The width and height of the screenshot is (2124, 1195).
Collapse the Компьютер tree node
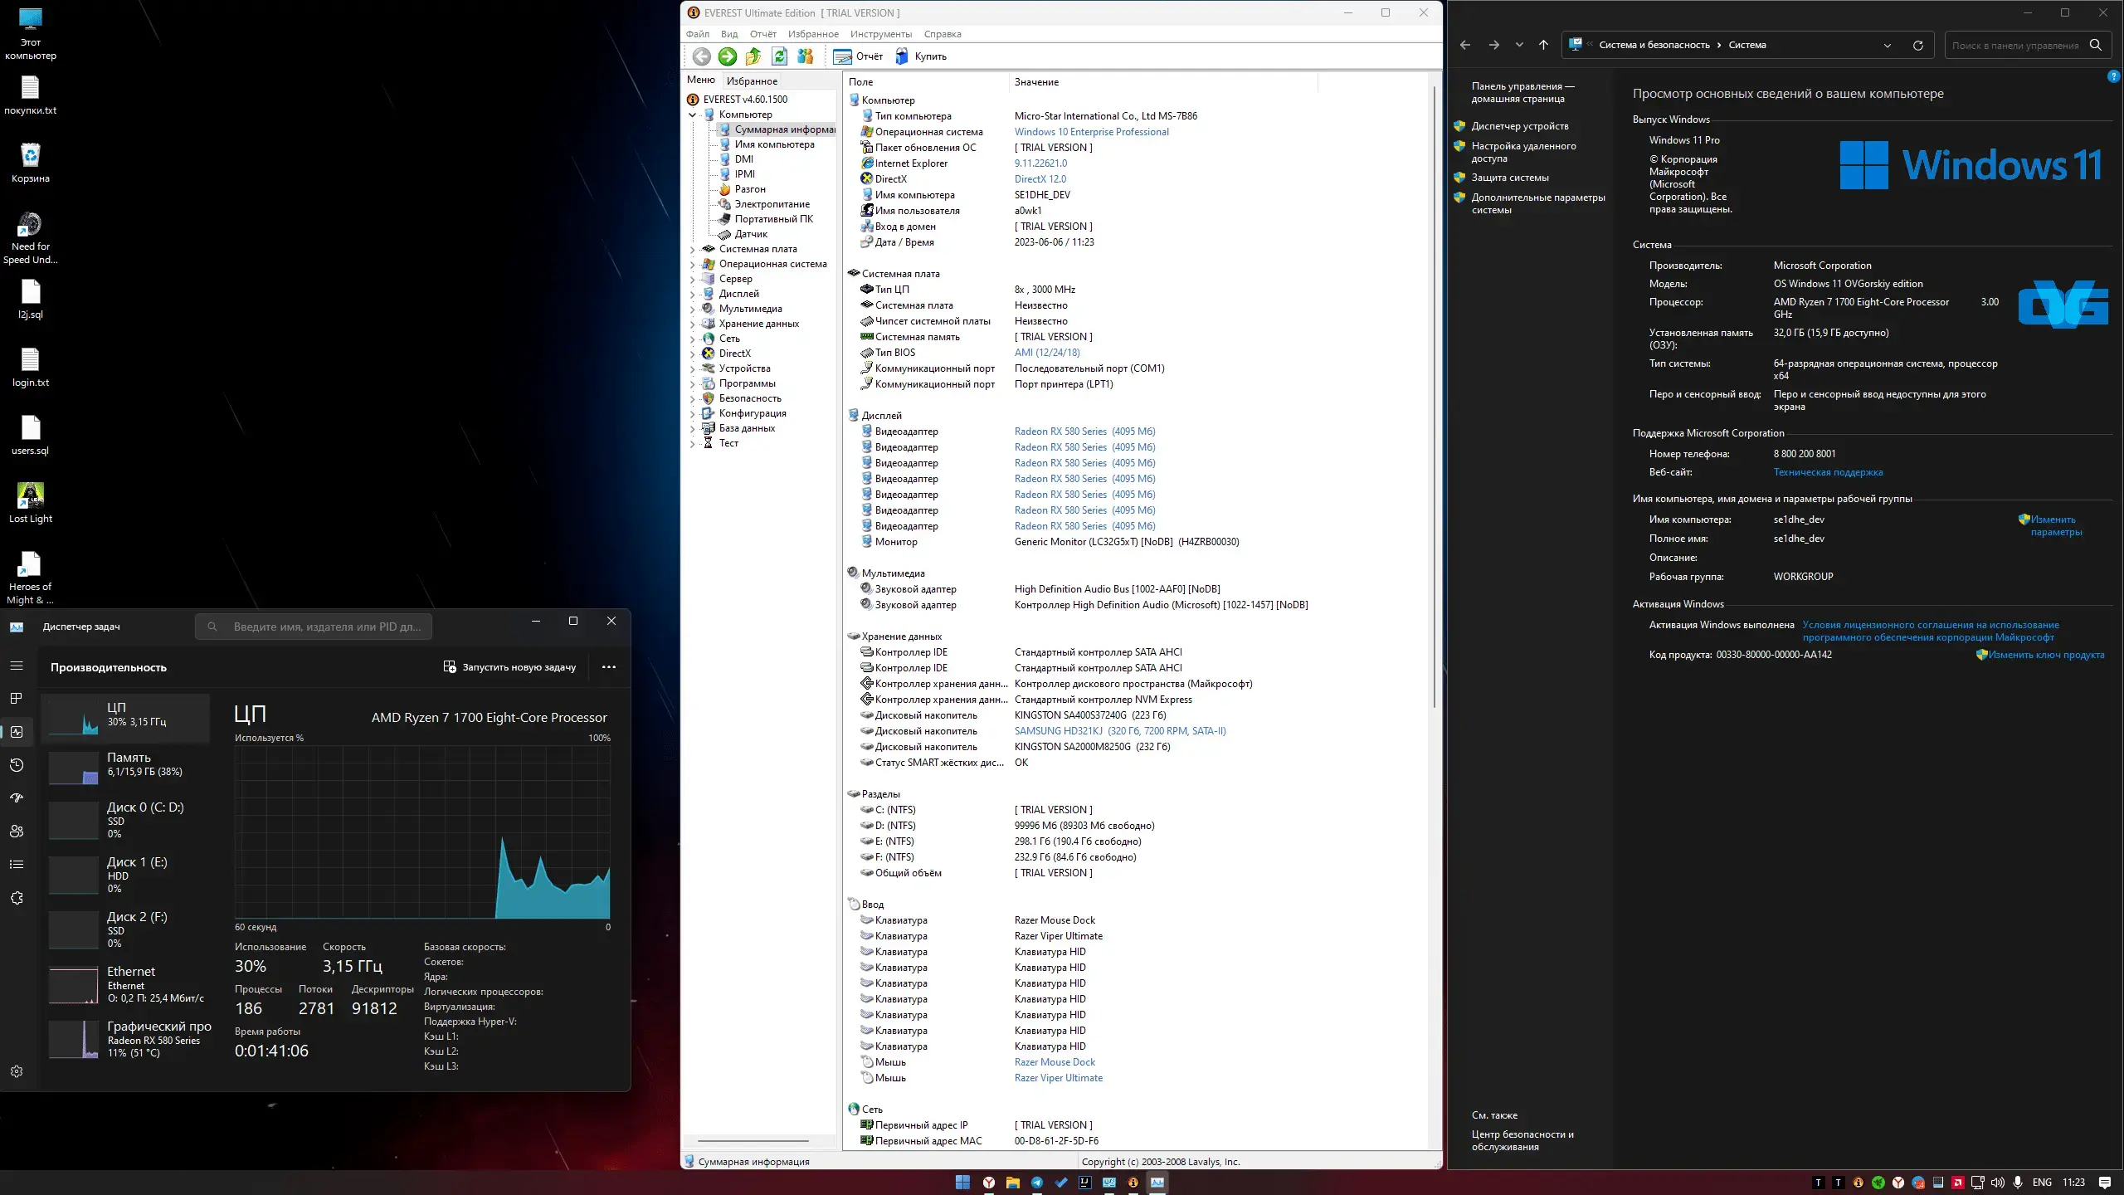693,115
